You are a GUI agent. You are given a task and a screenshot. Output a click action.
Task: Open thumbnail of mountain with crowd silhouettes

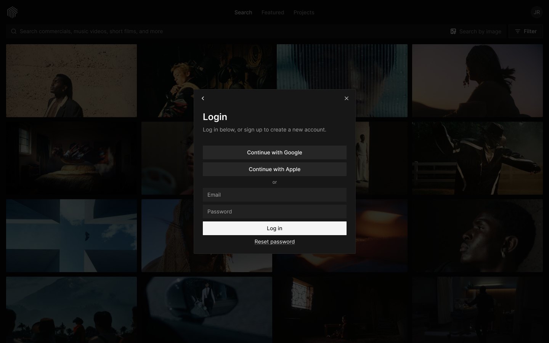[x=71, y=310]
